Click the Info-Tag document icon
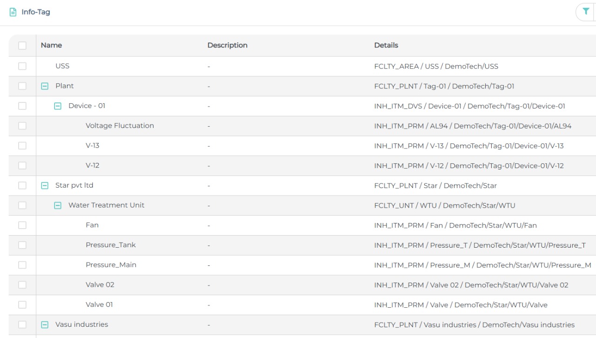Viewport: 596px width, 338px height. 13,12
